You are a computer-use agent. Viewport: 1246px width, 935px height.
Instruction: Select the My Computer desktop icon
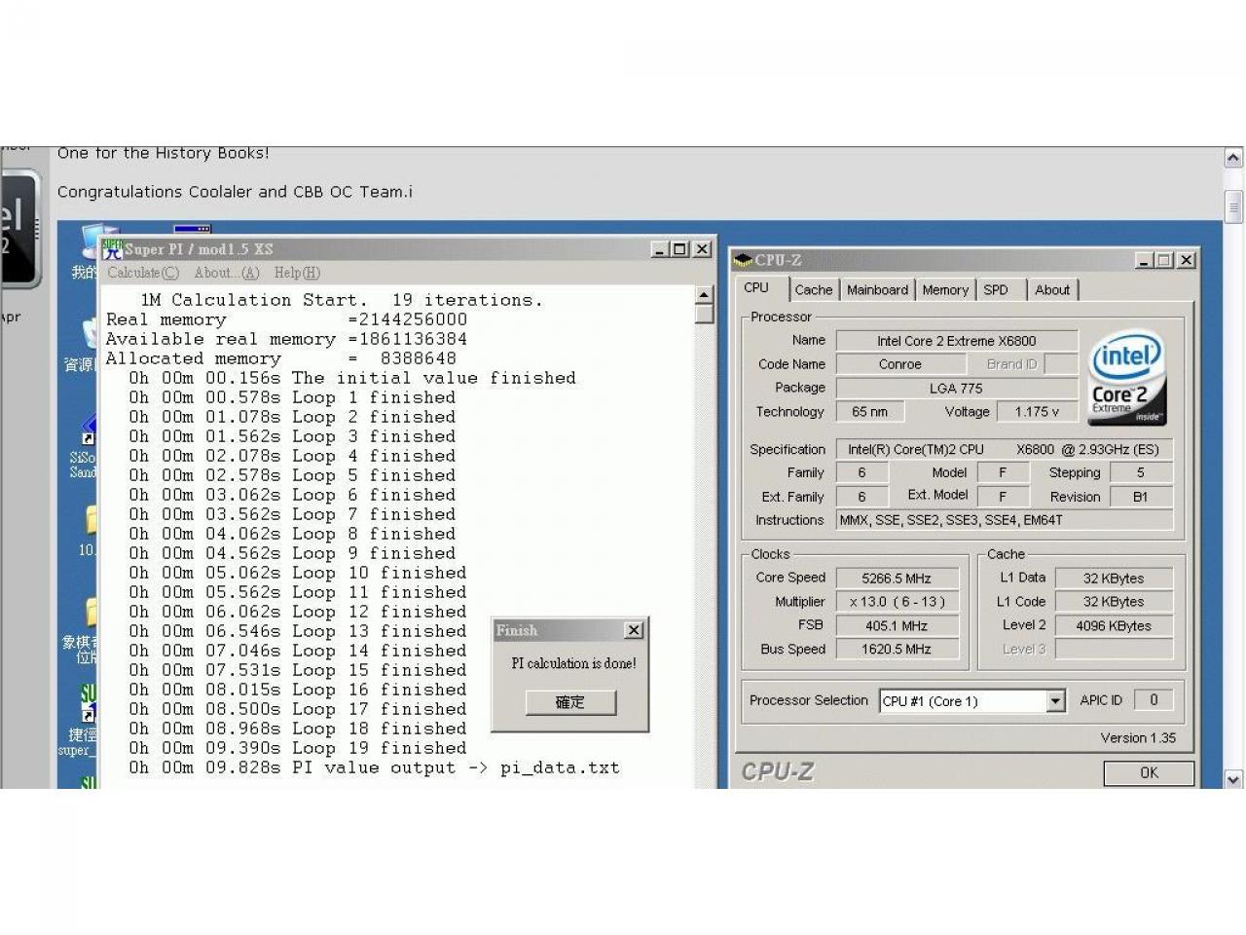[88, 253]
